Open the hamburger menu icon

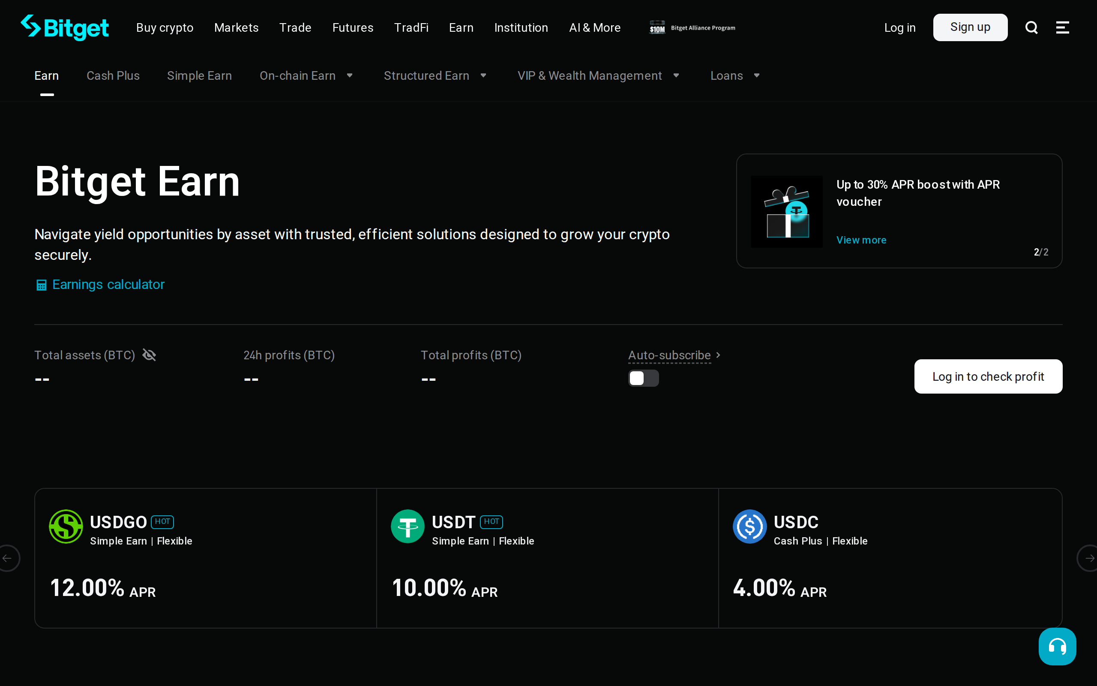click(x=1063, y=28)
